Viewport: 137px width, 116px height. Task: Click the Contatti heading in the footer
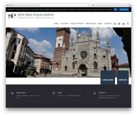(102, 93)
